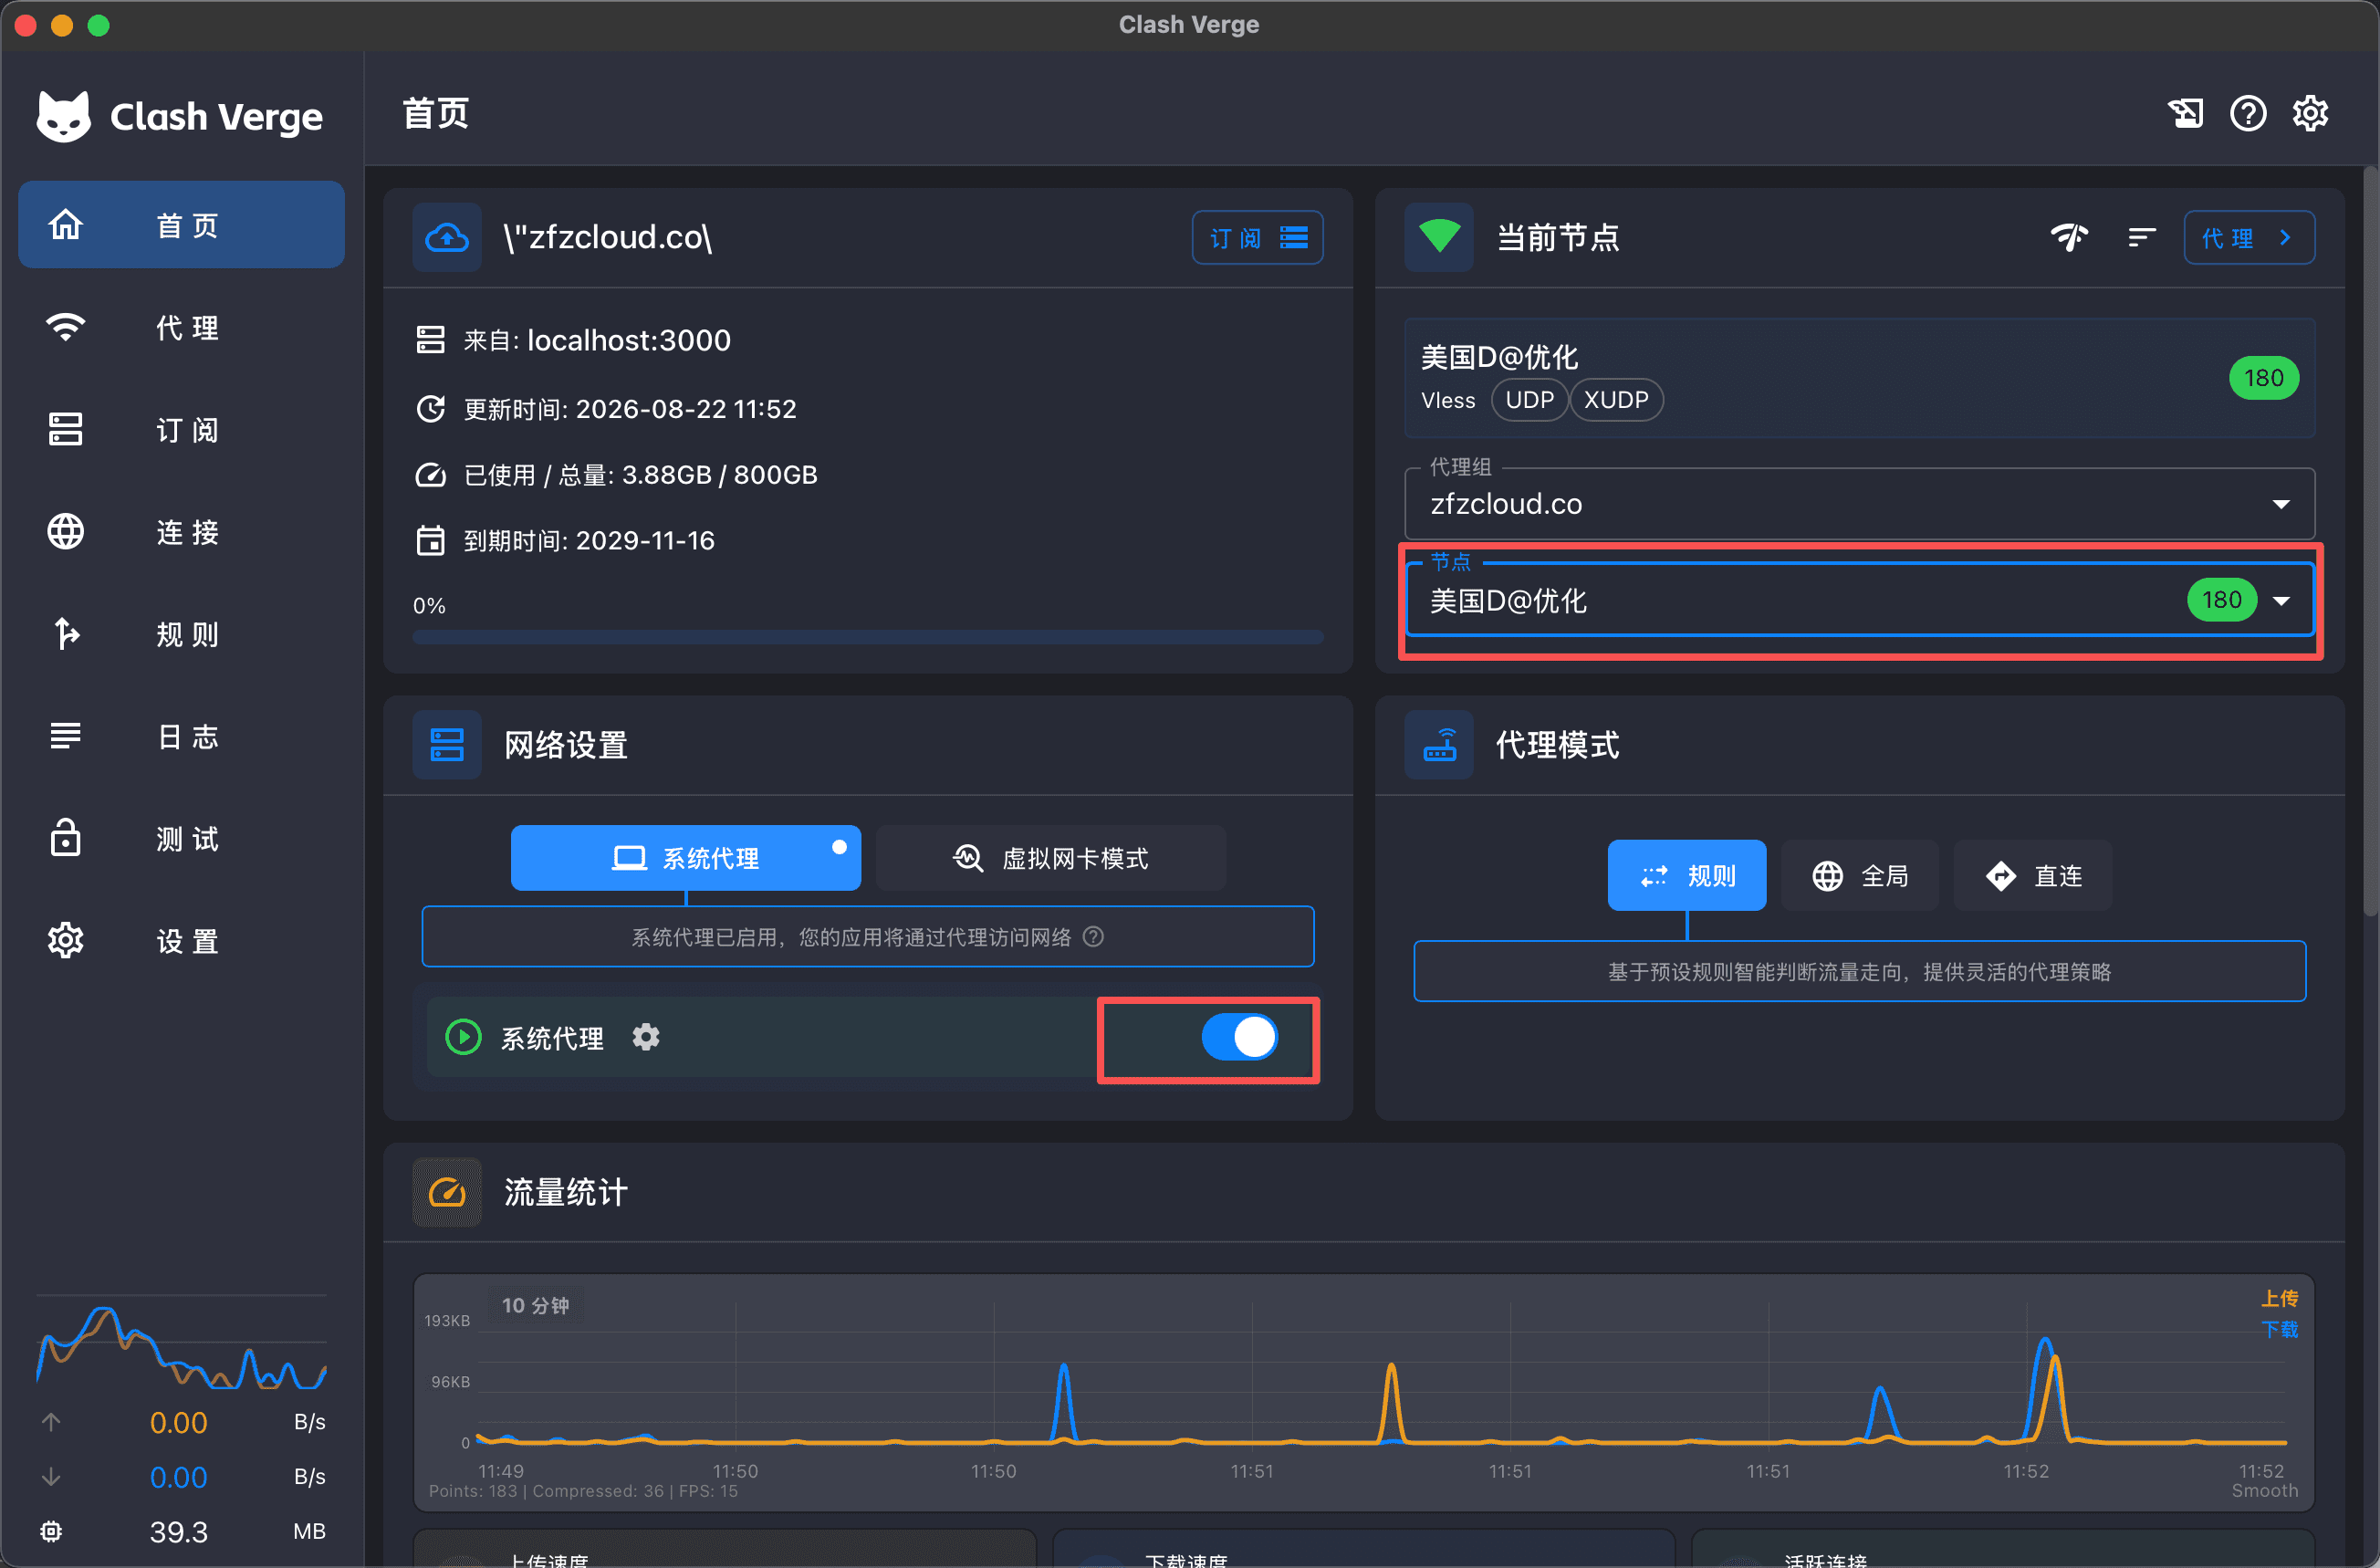Image resolution: width=2380 pixels, height=1568 pixels.
Task: Click the memory chip icon in sidebar
Action: click(x=51, y=1531)
